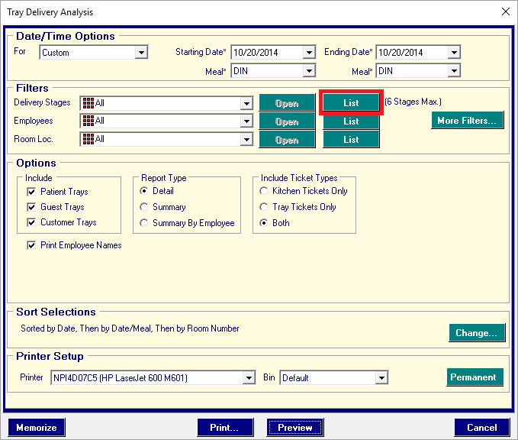This screenshot has width=518, height=440.
Task: Select the Summary report type
Action: [x=144, y=207]
